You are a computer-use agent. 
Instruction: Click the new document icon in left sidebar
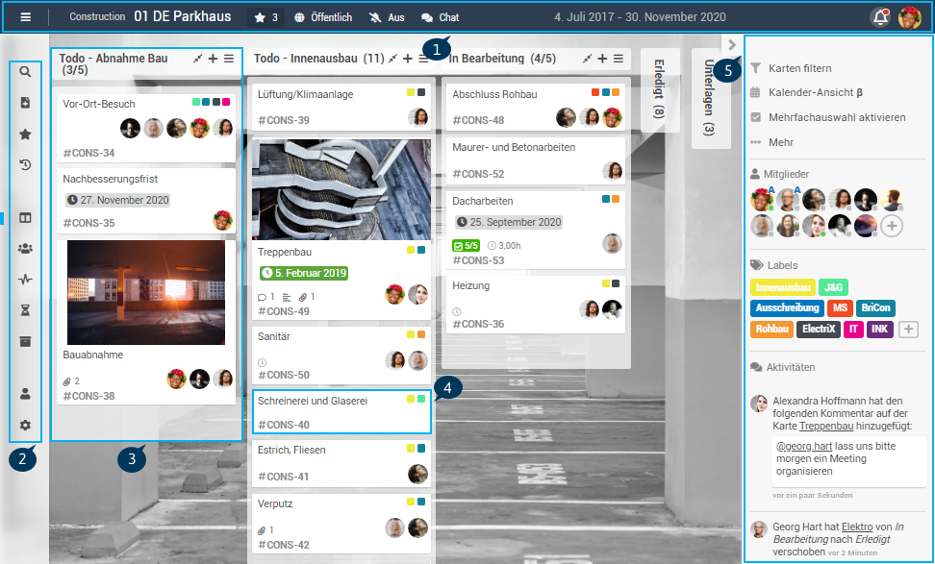click(25, 103)
